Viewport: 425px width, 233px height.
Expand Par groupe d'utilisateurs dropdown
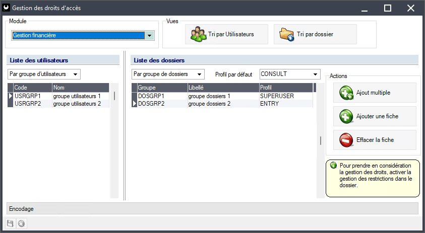click(76, 74)
